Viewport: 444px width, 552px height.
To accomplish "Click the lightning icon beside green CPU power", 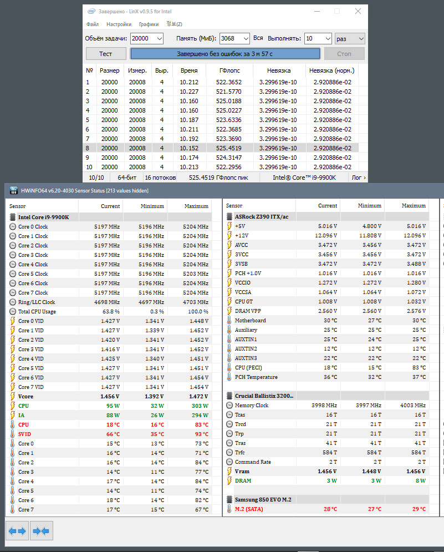I will point(13,406).
